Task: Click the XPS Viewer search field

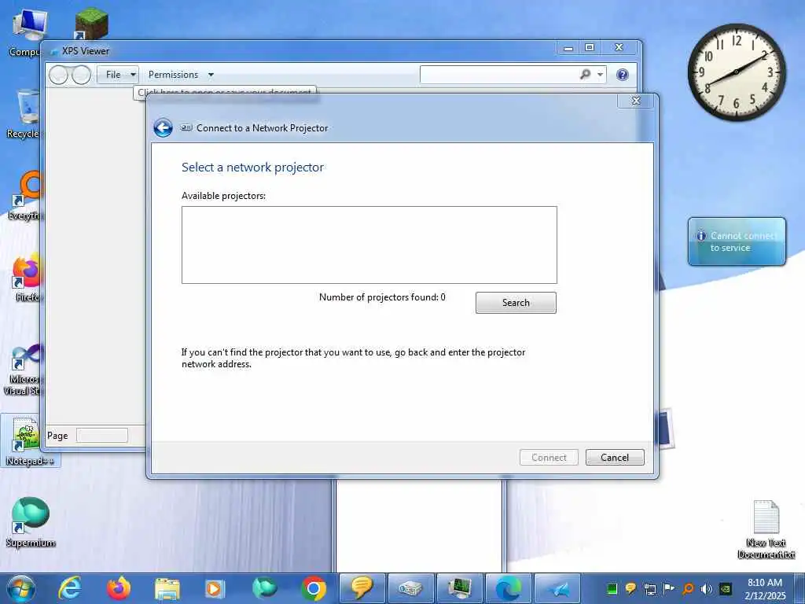Action: click(498, 75)
